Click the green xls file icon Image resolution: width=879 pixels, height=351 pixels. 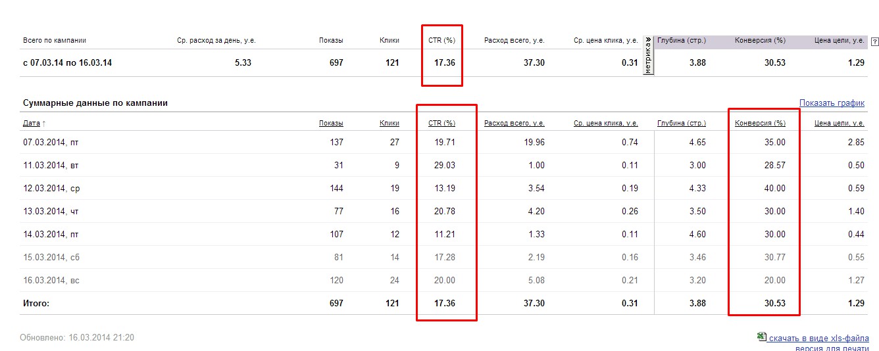(761, 337)
